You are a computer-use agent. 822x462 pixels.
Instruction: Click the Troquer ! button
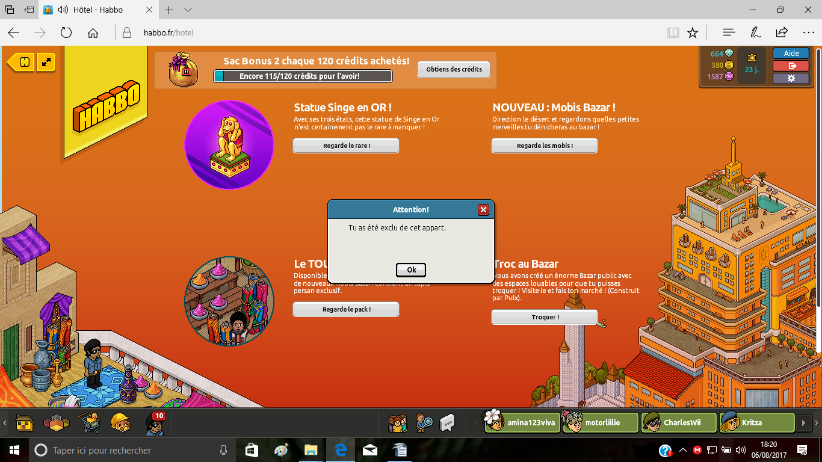pyautogui.click(x=545, y=317)
